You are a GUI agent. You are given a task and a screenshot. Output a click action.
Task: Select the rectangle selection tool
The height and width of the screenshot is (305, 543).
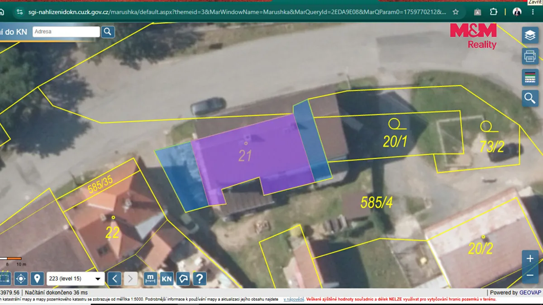(x=5, y=278)
